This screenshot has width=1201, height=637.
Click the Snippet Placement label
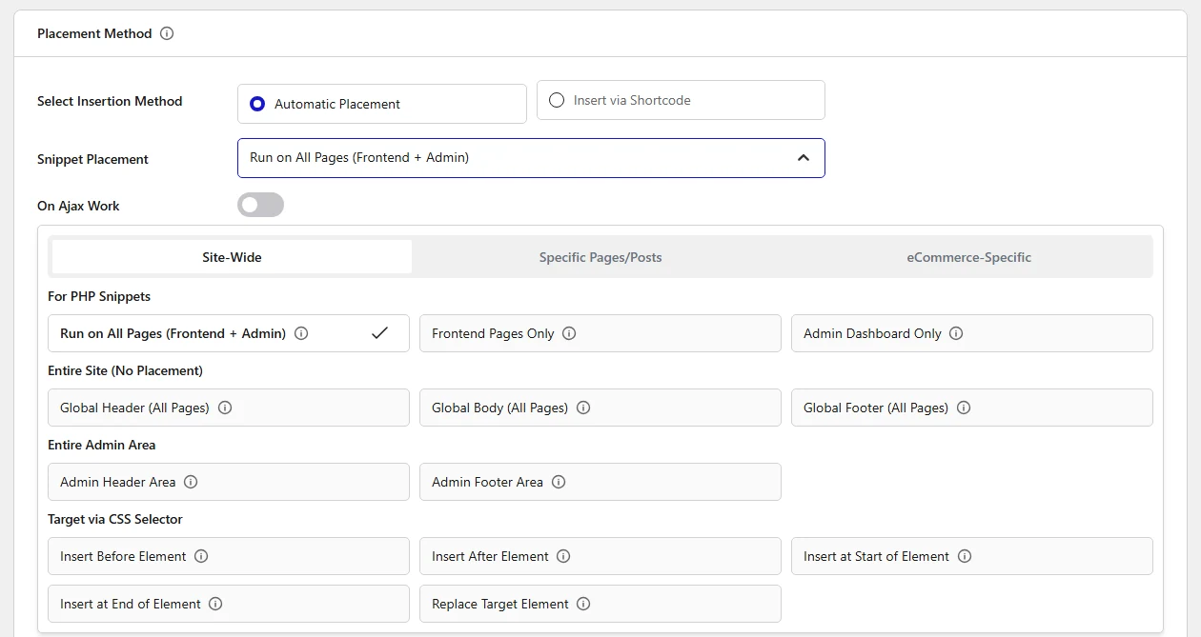click(x=92, y=159)
